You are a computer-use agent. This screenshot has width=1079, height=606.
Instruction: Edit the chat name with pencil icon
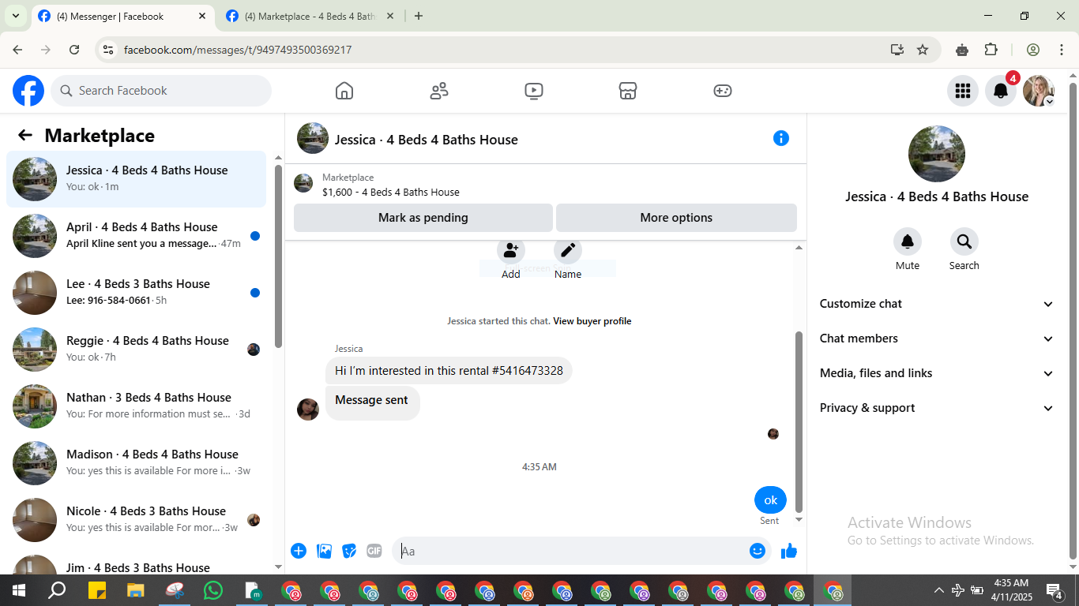(568, 251)
